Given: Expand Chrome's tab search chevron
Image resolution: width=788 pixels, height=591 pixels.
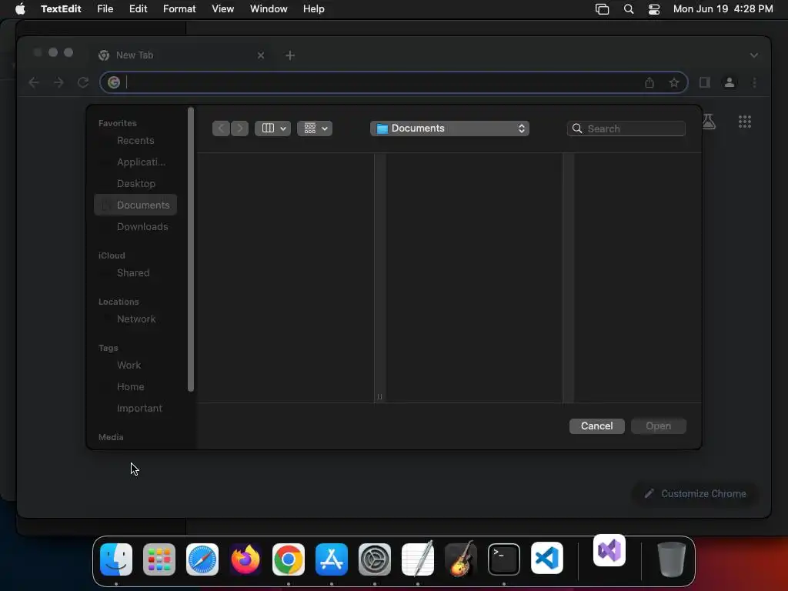Looking at the screenshot, I should tap(754, 55).
